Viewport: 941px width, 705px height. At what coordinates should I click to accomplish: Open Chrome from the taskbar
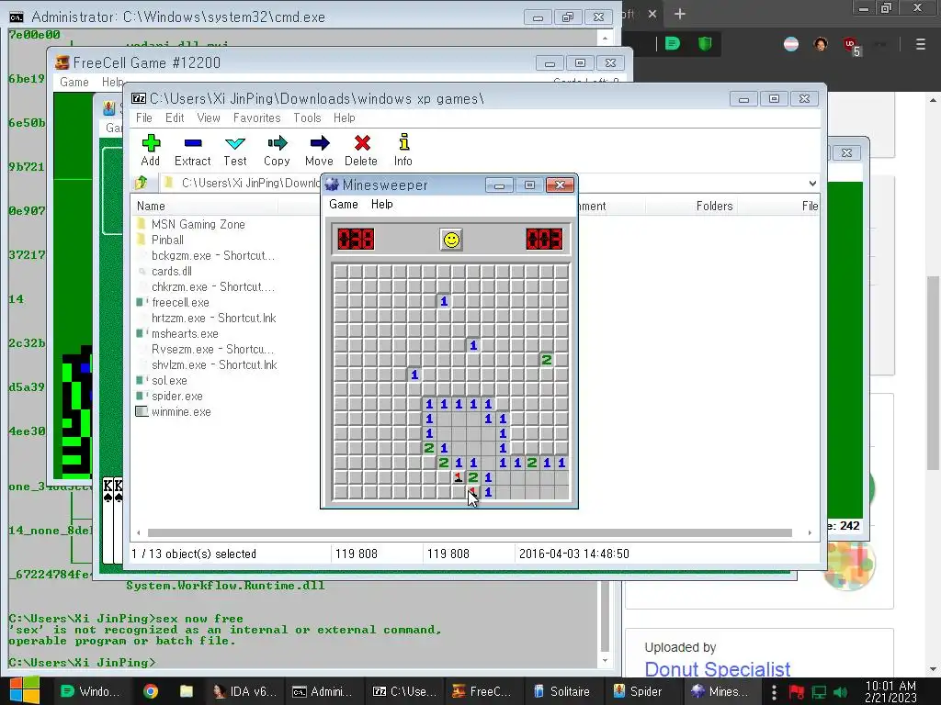tap(151, 691)
